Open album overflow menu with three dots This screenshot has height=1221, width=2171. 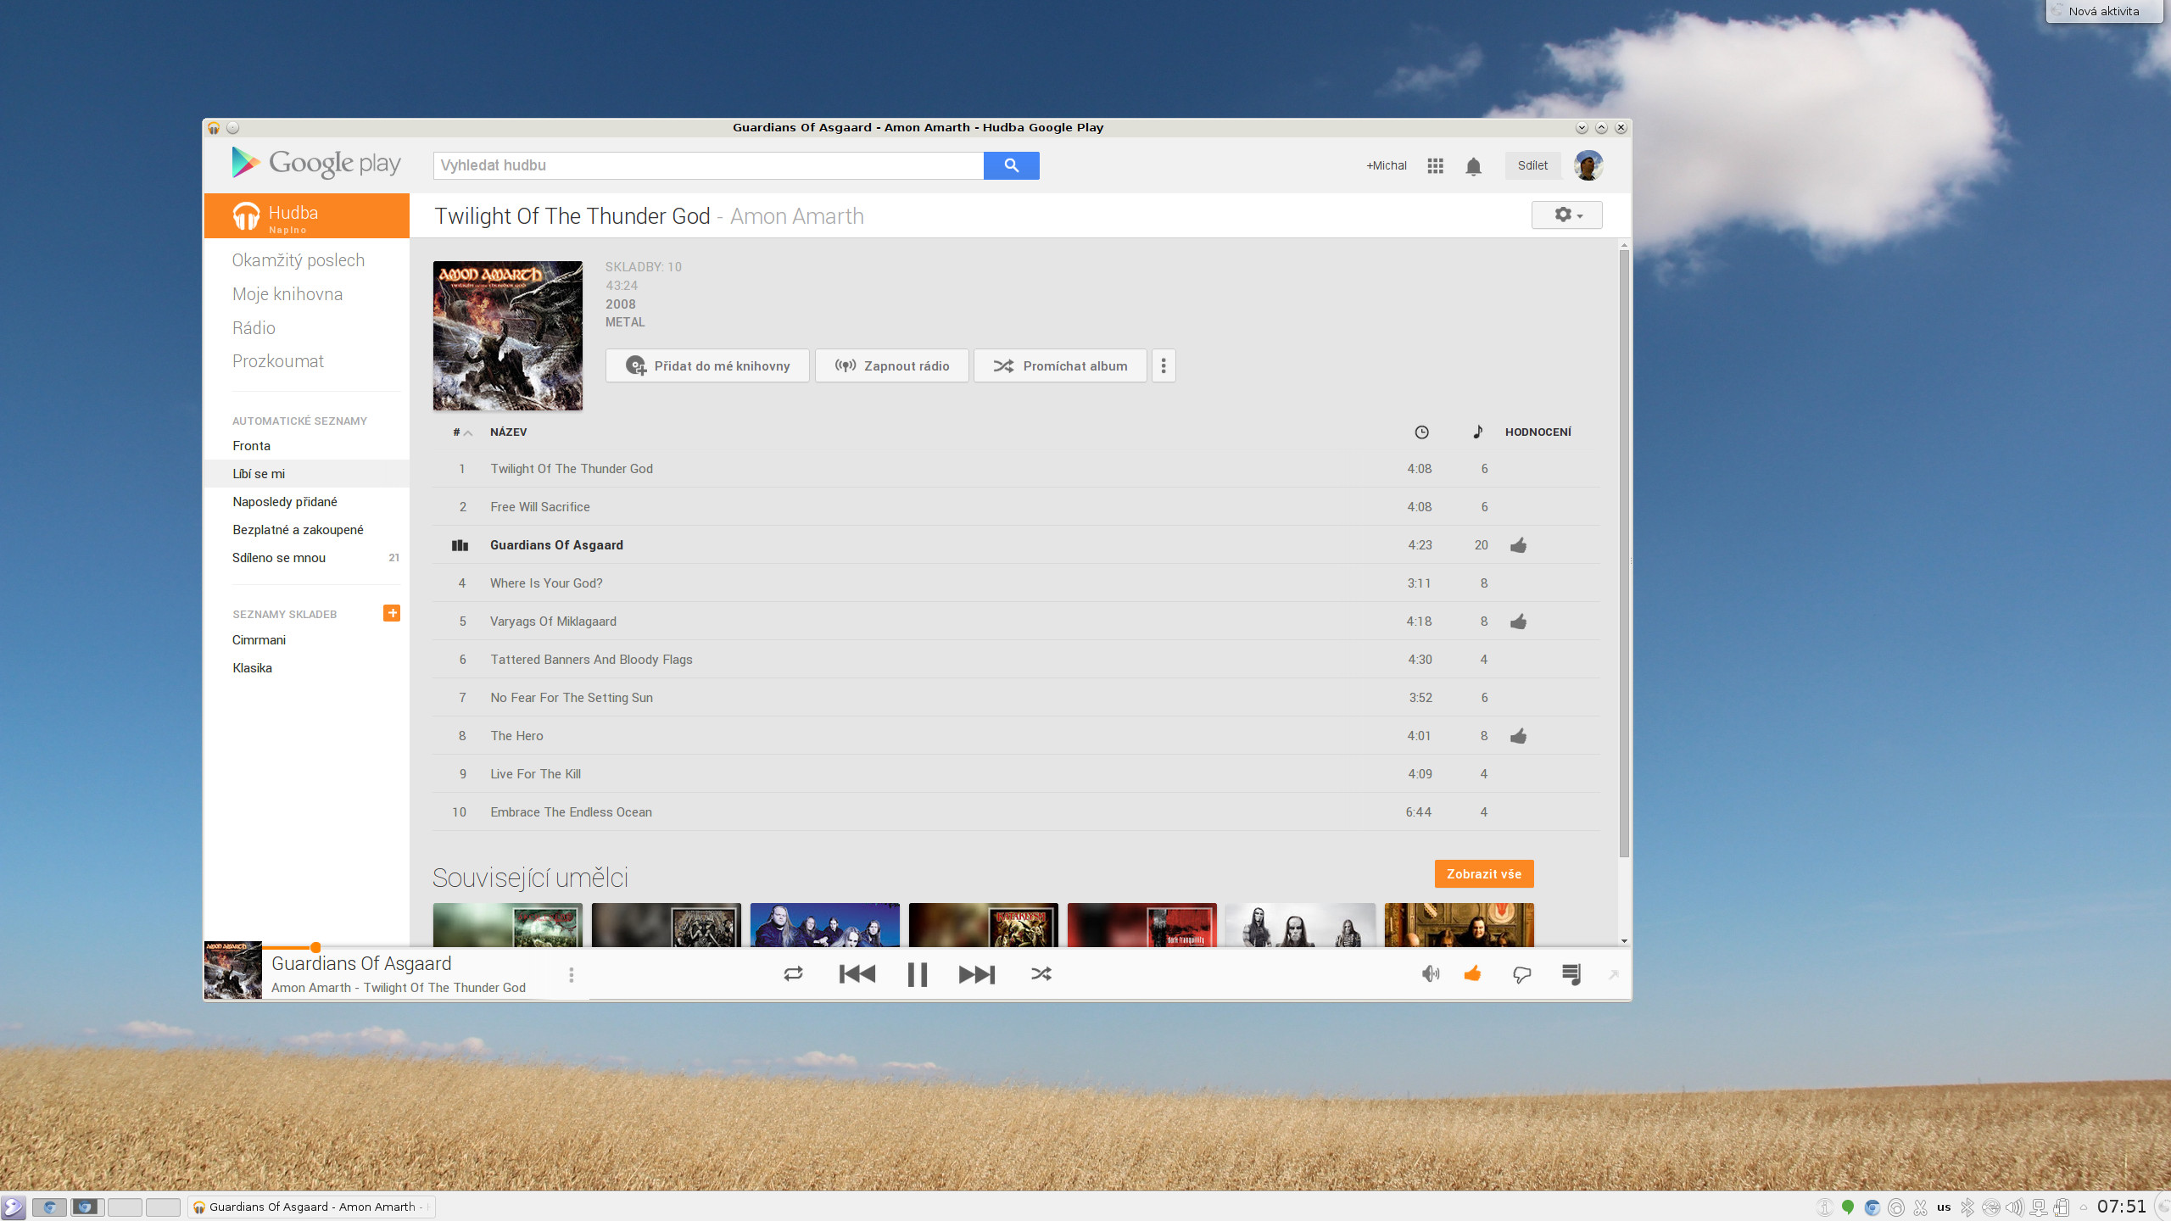[x=1164, y=365]
